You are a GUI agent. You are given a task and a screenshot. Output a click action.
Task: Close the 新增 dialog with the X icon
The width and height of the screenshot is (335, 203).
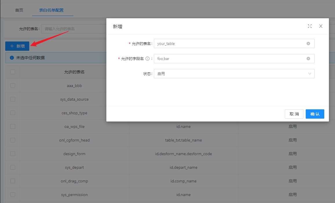pyautogui.click(x=321, y=26)
